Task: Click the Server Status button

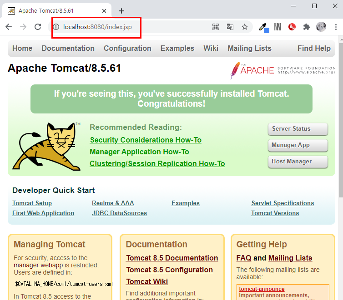Action: 298,129
